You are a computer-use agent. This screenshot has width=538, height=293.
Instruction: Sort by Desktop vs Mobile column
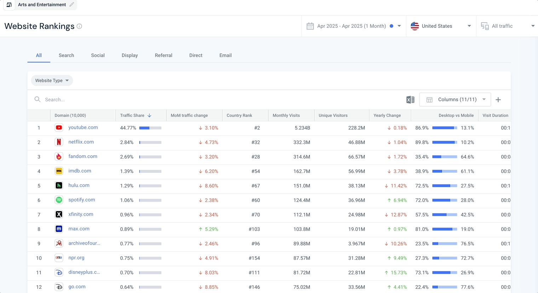[x=456, y=115]
